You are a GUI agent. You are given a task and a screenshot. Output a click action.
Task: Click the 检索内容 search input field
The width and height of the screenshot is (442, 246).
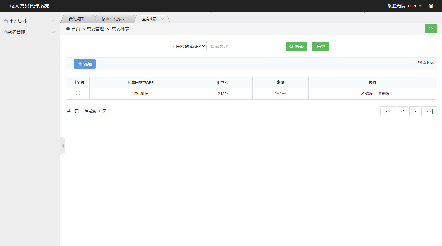click(x=246, y=47)
